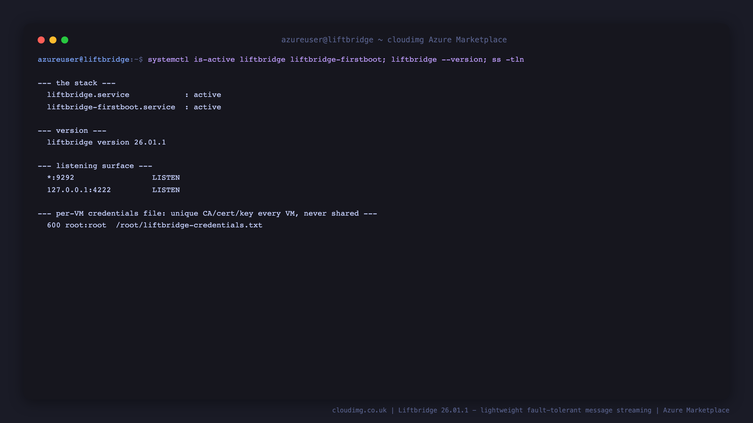
Task: Click the 'ss -tln' command segment
Action: click(508, 59)
